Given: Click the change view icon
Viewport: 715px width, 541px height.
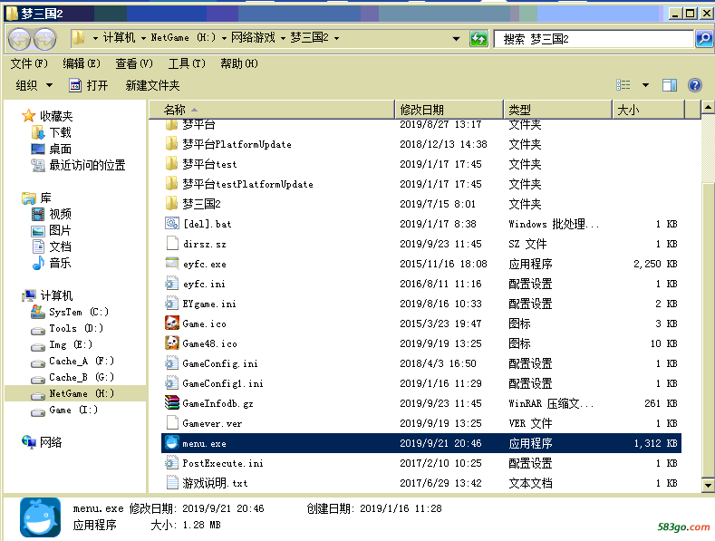Looking at the screenshot, I should tap(623, 85).
